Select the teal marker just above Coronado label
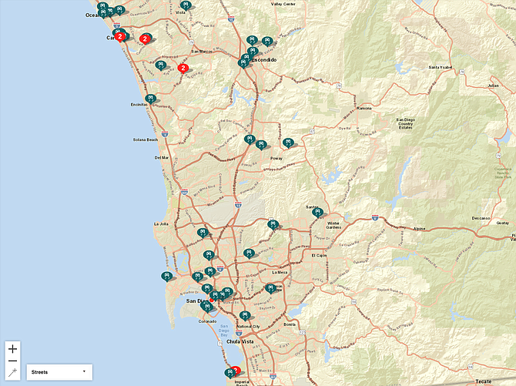The height and width of the screenshot is (386, 516). (207, 307)
